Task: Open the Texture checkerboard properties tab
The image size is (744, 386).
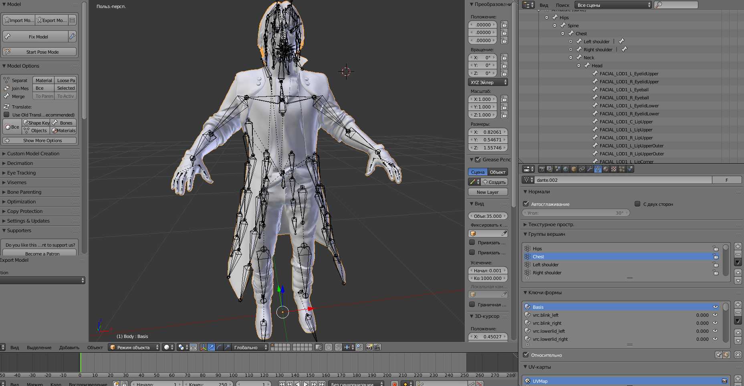Action: (614, 169)
